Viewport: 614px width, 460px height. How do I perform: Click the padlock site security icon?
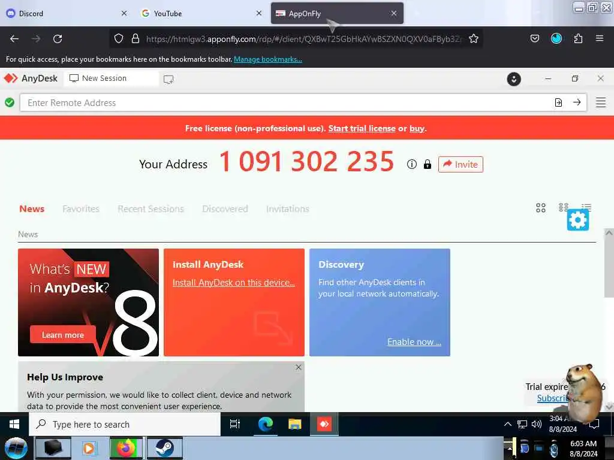[136, 38]
